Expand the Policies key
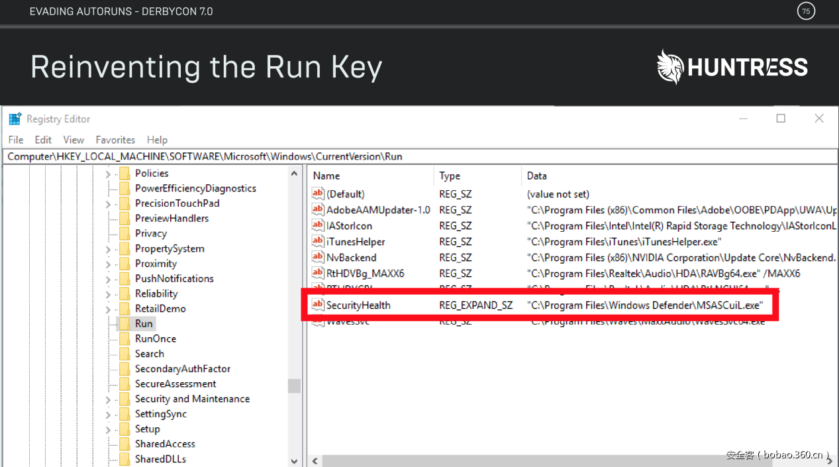839x467 pixels. (x=108, y=174)
